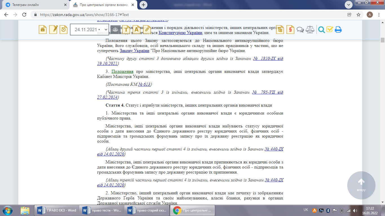Bookmark this page with star icon
Screen dimensions: 385x216
358,15
